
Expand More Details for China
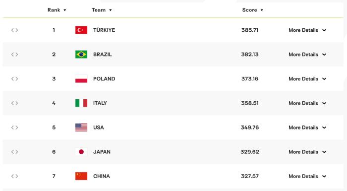pyautogui.click(x=307, y=176)
